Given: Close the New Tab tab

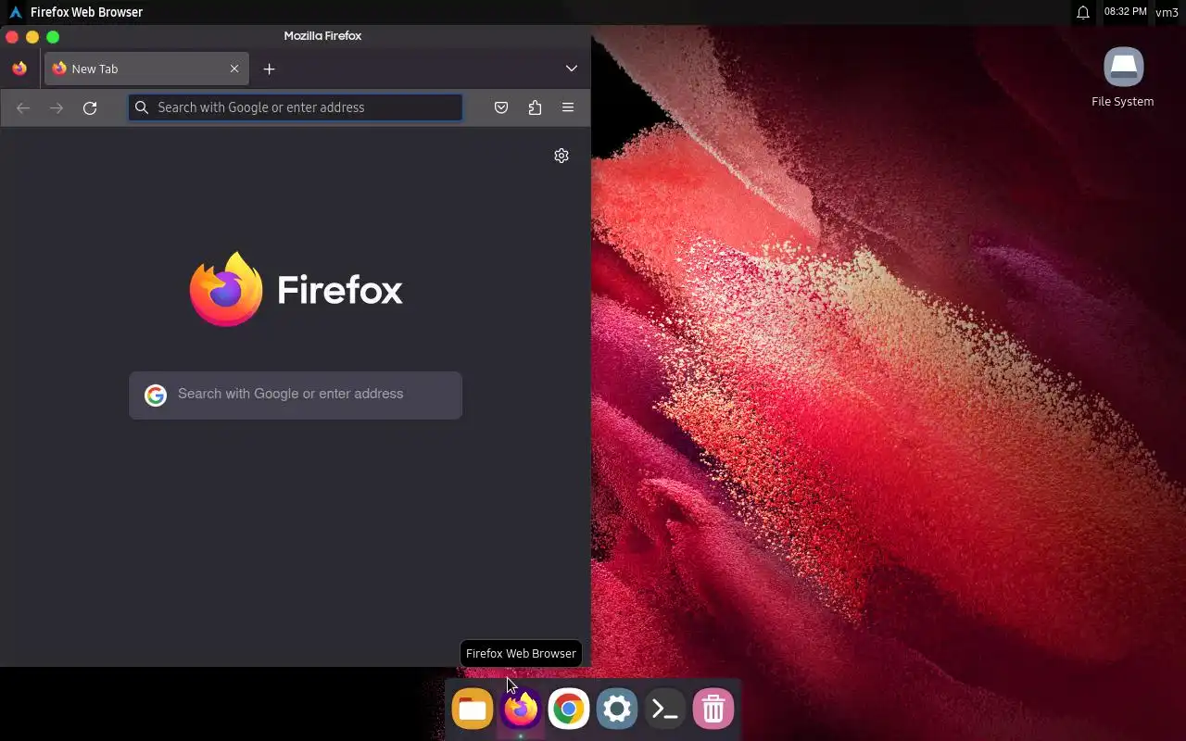Looking at the screenshot, I should (234, 69).
